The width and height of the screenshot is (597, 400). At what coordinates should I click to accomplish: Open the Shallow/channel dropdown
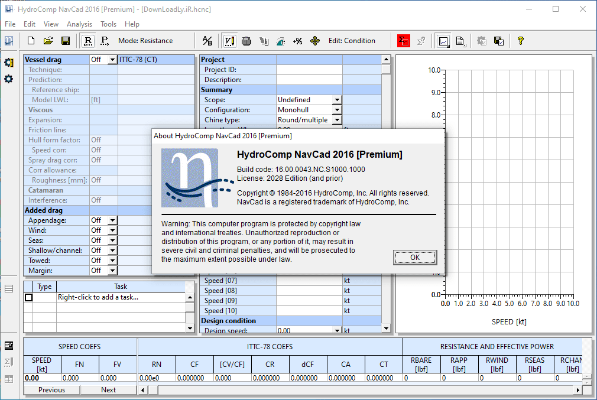pyautogui.click(x=112, y=251)
